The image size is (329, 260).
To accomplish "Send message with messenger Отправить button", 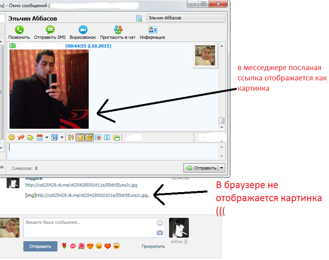I will point(201,168).
